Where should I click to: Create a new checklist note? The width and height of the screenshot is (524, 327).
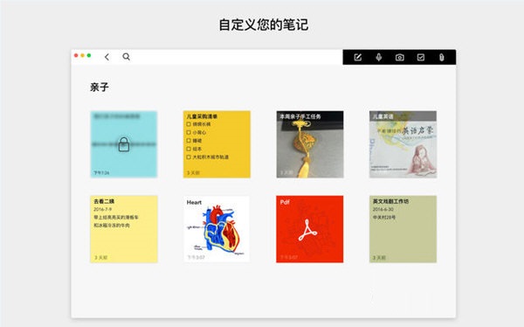421,57
